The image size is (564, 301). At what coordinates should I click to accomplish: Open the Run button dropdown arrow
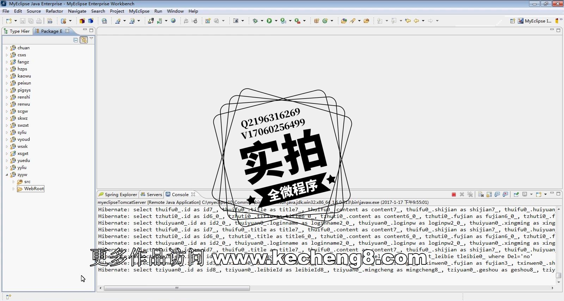coord(276,21)
